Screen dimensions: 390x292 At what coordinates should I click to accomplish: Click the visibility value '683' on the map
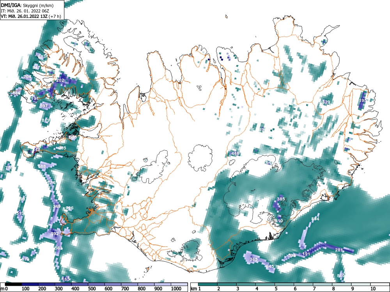[42, 56]
